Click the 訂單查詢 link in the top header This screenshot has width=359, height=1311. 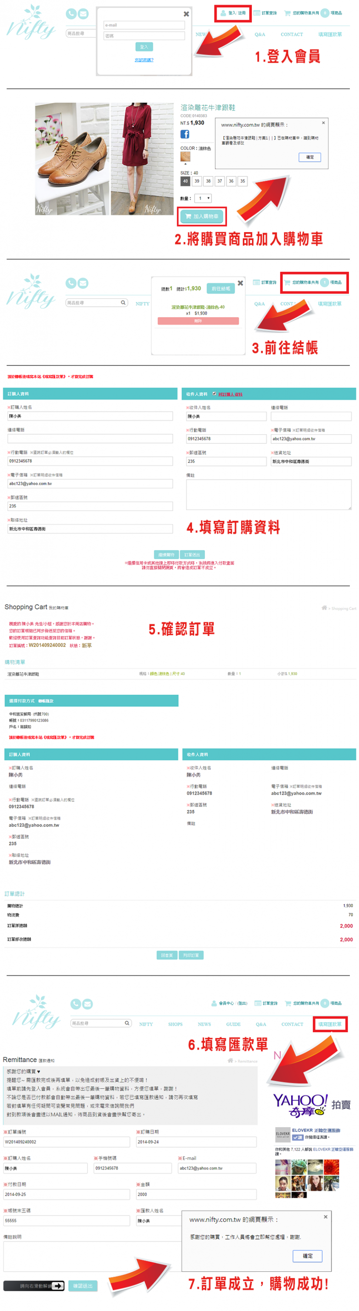coord(265,13)
